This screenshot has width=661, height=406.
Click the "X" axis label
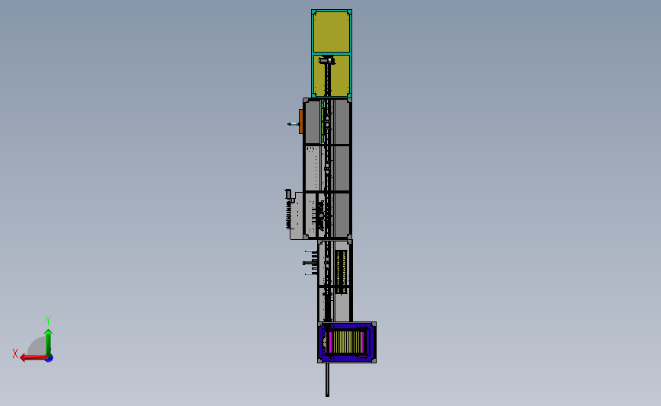pyautogui.click(x=15, y=353)
